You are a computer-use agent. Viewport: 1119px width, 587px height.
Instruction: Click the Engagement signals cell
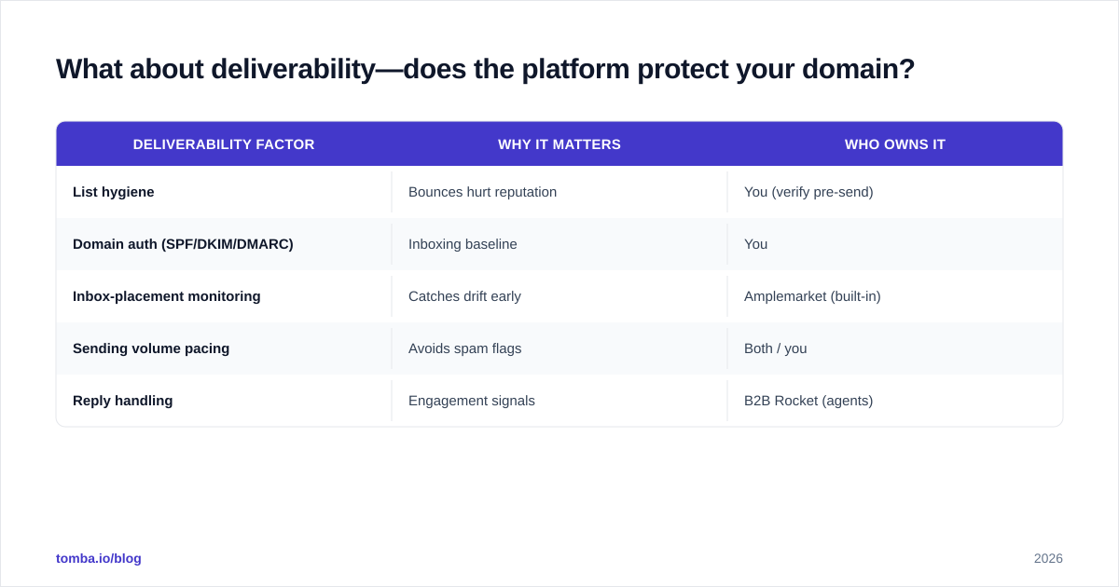pos(559,401)
